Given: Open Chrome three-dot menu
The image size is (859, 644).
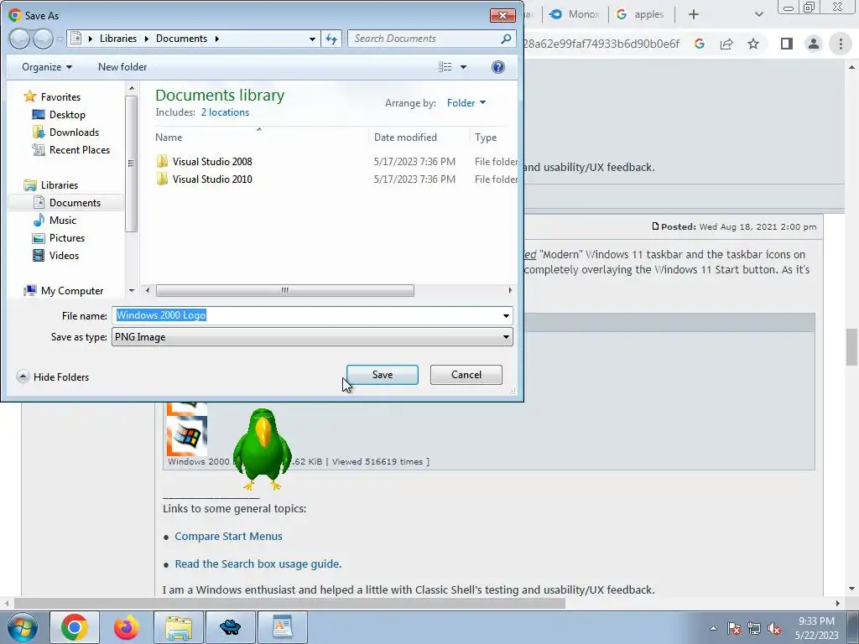Looking at the screenshot, I should (x=841, y=44).
